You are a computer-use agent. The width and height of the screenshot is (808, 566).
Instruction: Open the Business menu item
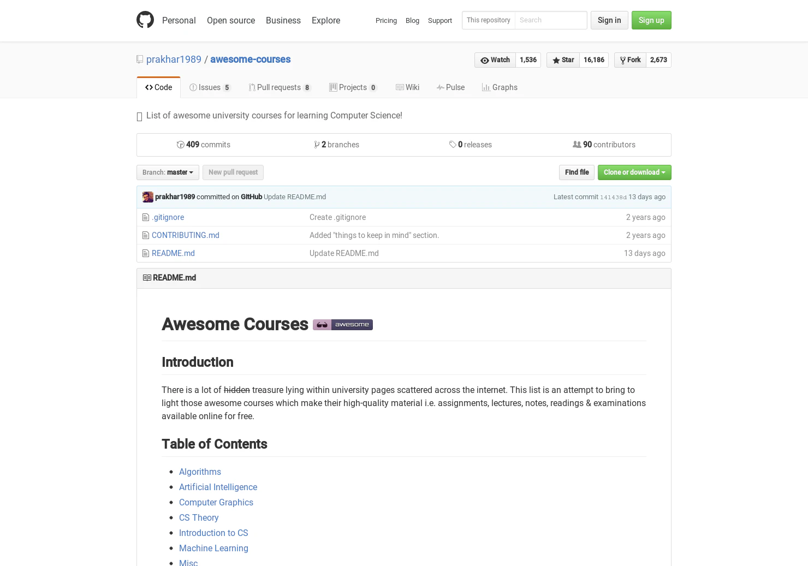click(x=283, y=20)
